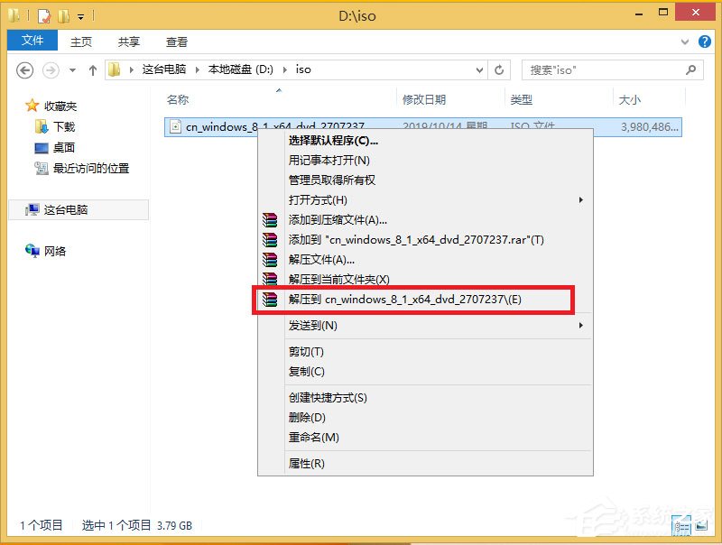722x545 pixels.
Task: Switch to the 查看 ribbon tab
Action: 177,41
